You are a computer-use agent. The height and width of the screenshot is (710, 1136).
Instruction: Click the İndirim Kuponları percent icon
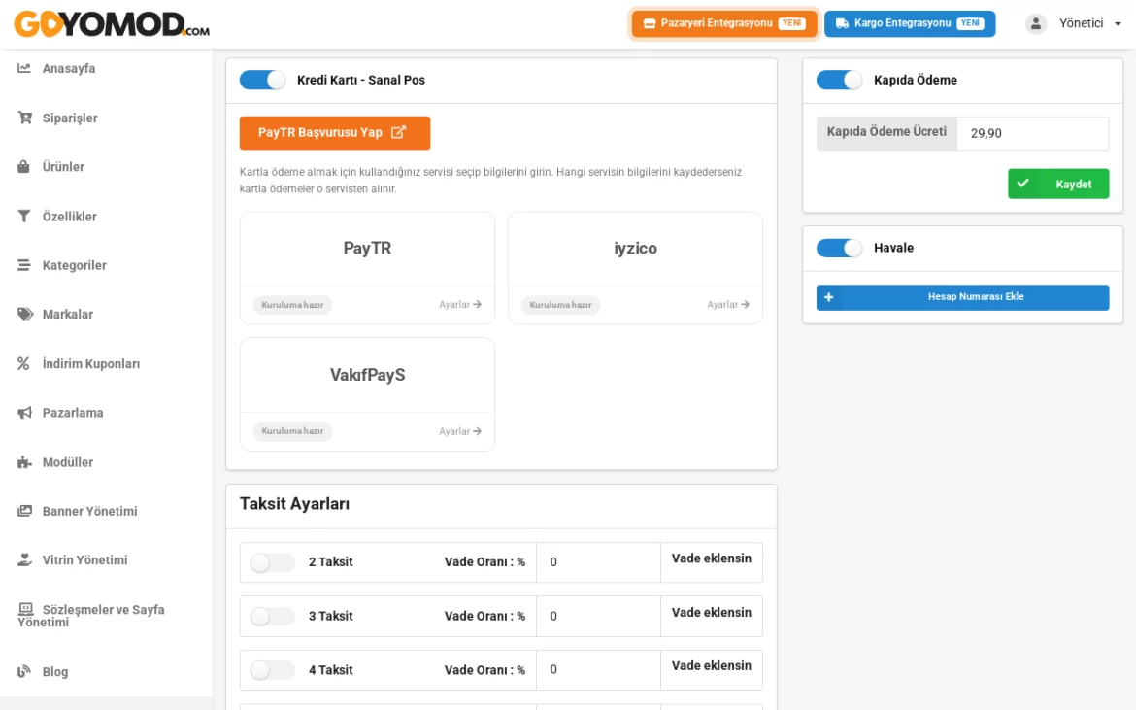click(24, 363)
